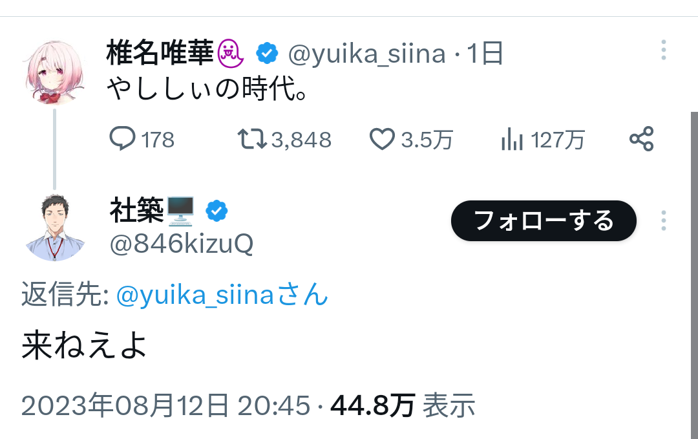Open the @yuika_siina link in 返信先 line
Screen dimensions: 698x439
(195, 296)
